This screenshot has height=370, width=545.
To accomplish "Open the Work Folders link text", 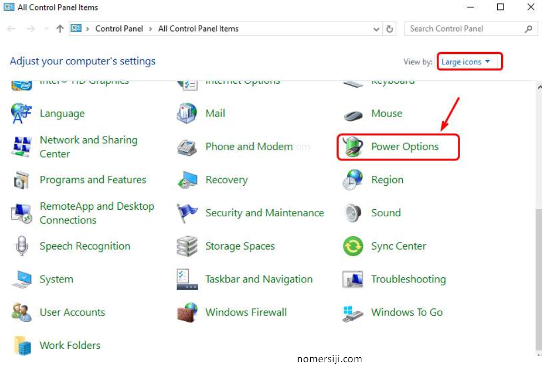I will 70,346.
